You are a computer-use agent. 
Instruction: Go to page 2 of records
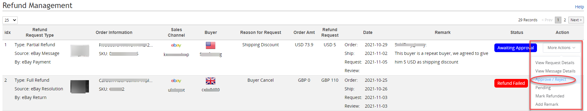click(x=565, y=20)
